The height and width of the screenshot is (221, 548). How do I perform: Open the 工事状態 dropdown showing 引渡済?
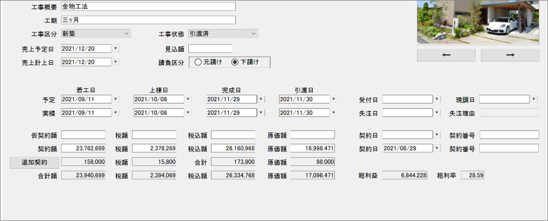(223, 33)
